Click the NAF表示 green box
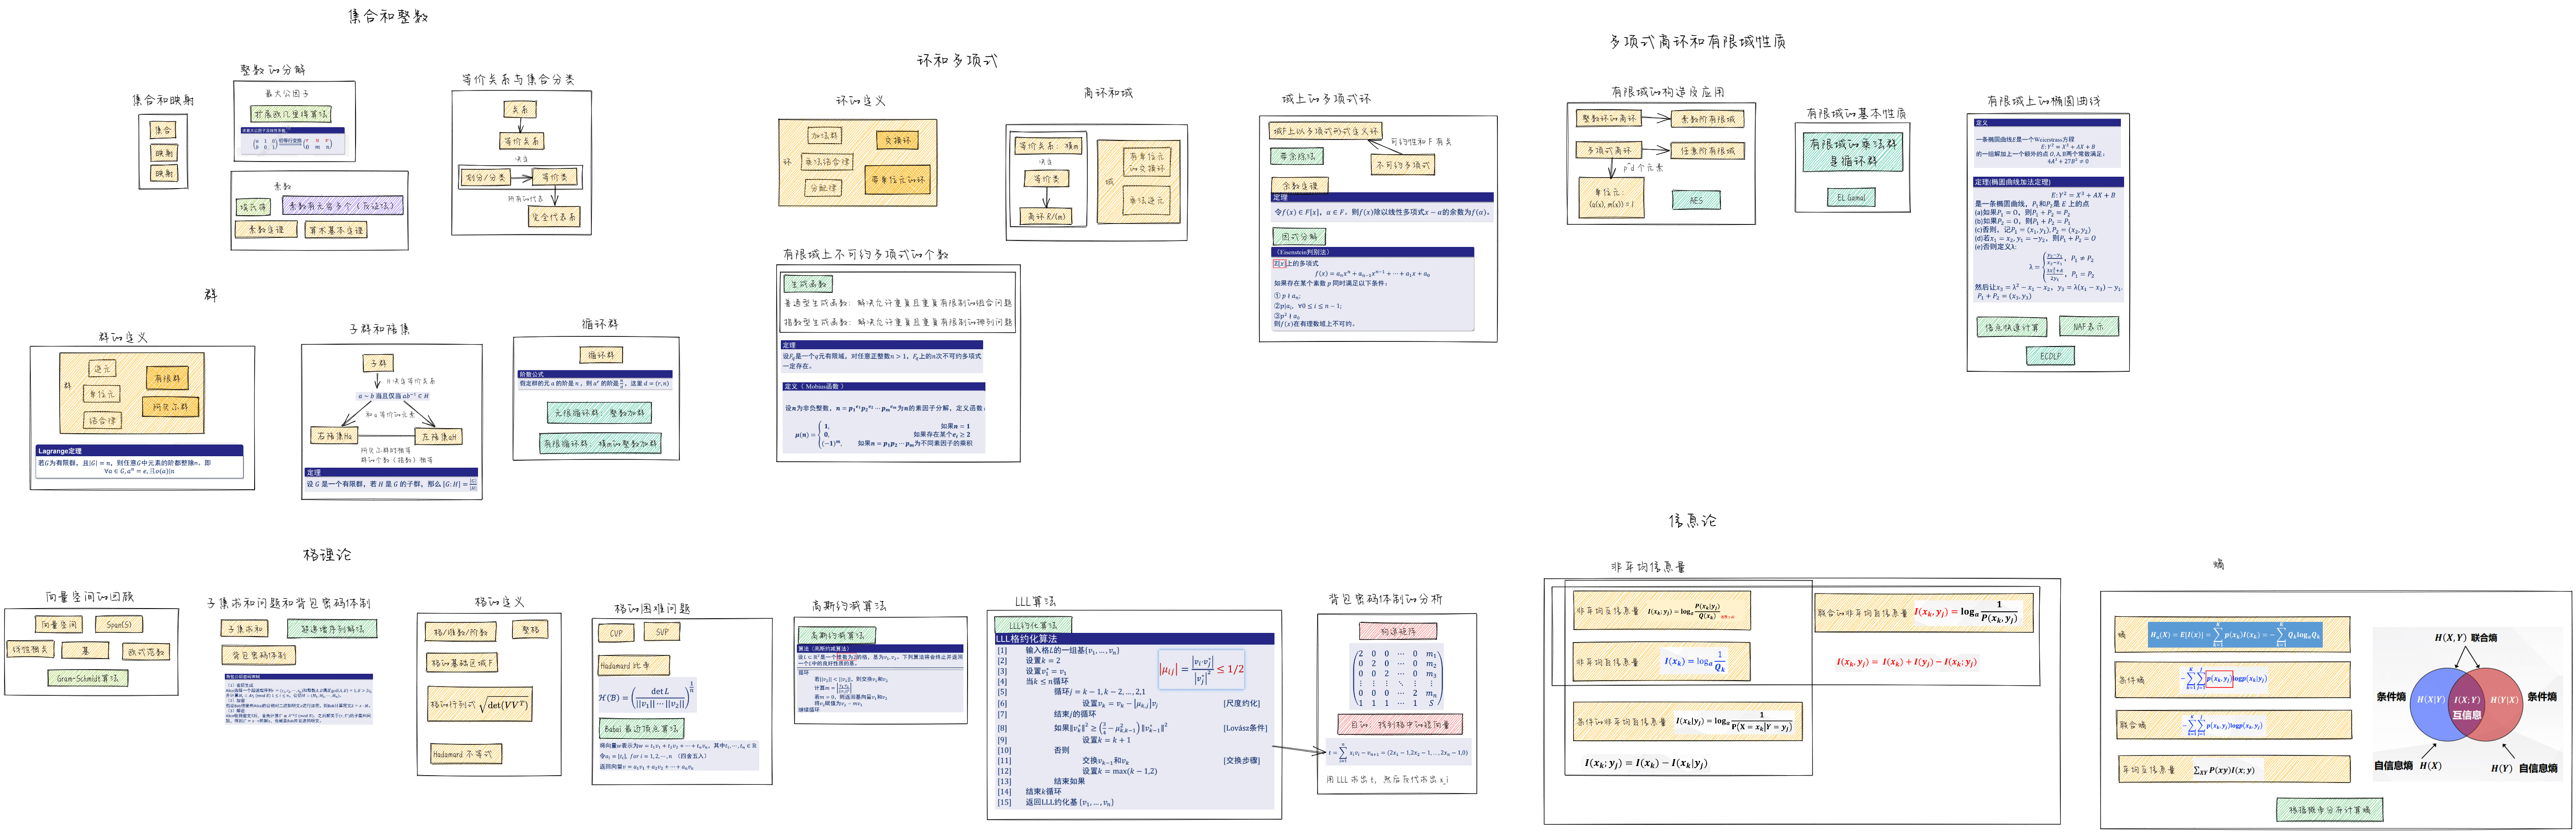This screenshot has height=833, width=2576. pos(2088,326)
